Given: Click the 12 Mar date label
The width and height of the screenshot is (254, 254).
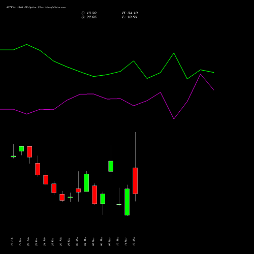Looking at the screenshot, I should [134, 241].
